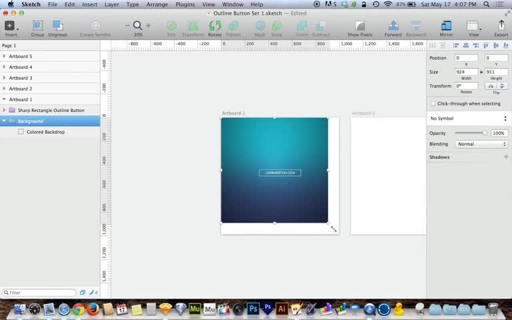The image size is (512, 320).
Task: Click the Ungroup toolbar icon
Action: (57, 25)
